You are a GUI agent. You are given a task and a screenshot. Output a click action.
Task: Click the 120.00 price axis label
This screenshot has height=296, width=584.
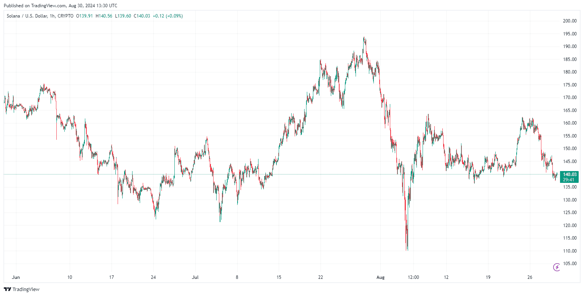(x=570, y=226)
